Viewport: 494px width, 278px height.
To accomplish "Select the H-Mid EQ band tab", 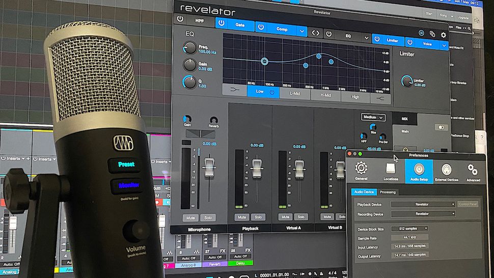I will 325,95.
